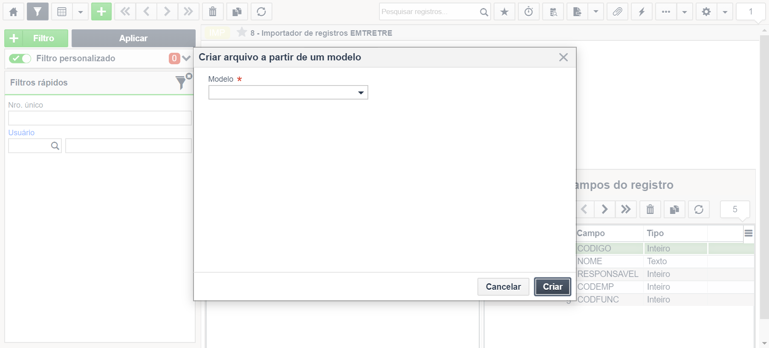
Task: Open favorites star in top toolbar
Action: [x=504, y=12]
